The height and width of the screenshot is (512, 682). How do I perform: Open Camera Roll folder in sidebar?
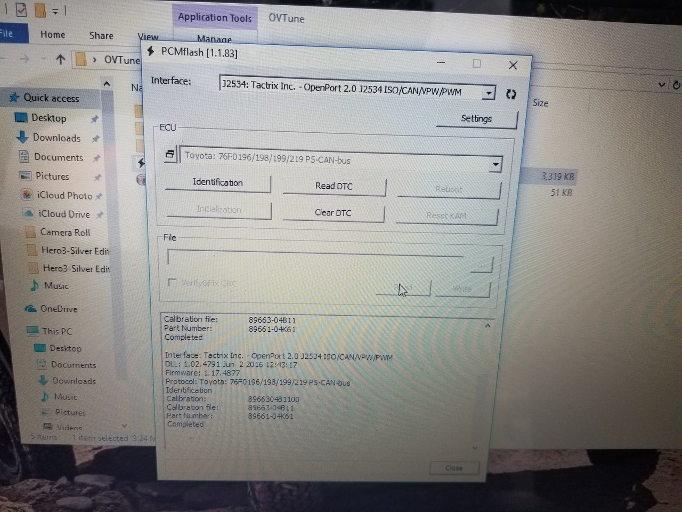(x=65, y=232)
